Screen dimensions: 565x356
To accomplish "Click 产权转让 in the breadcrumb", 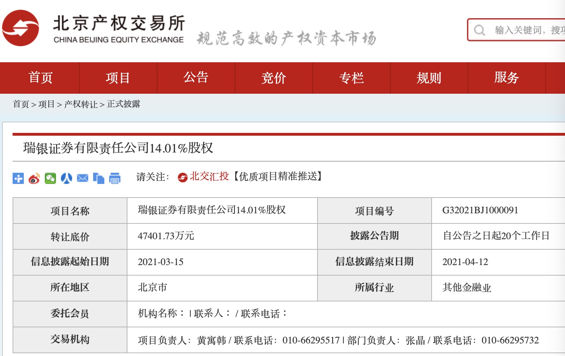I will (x=81, y=104).
